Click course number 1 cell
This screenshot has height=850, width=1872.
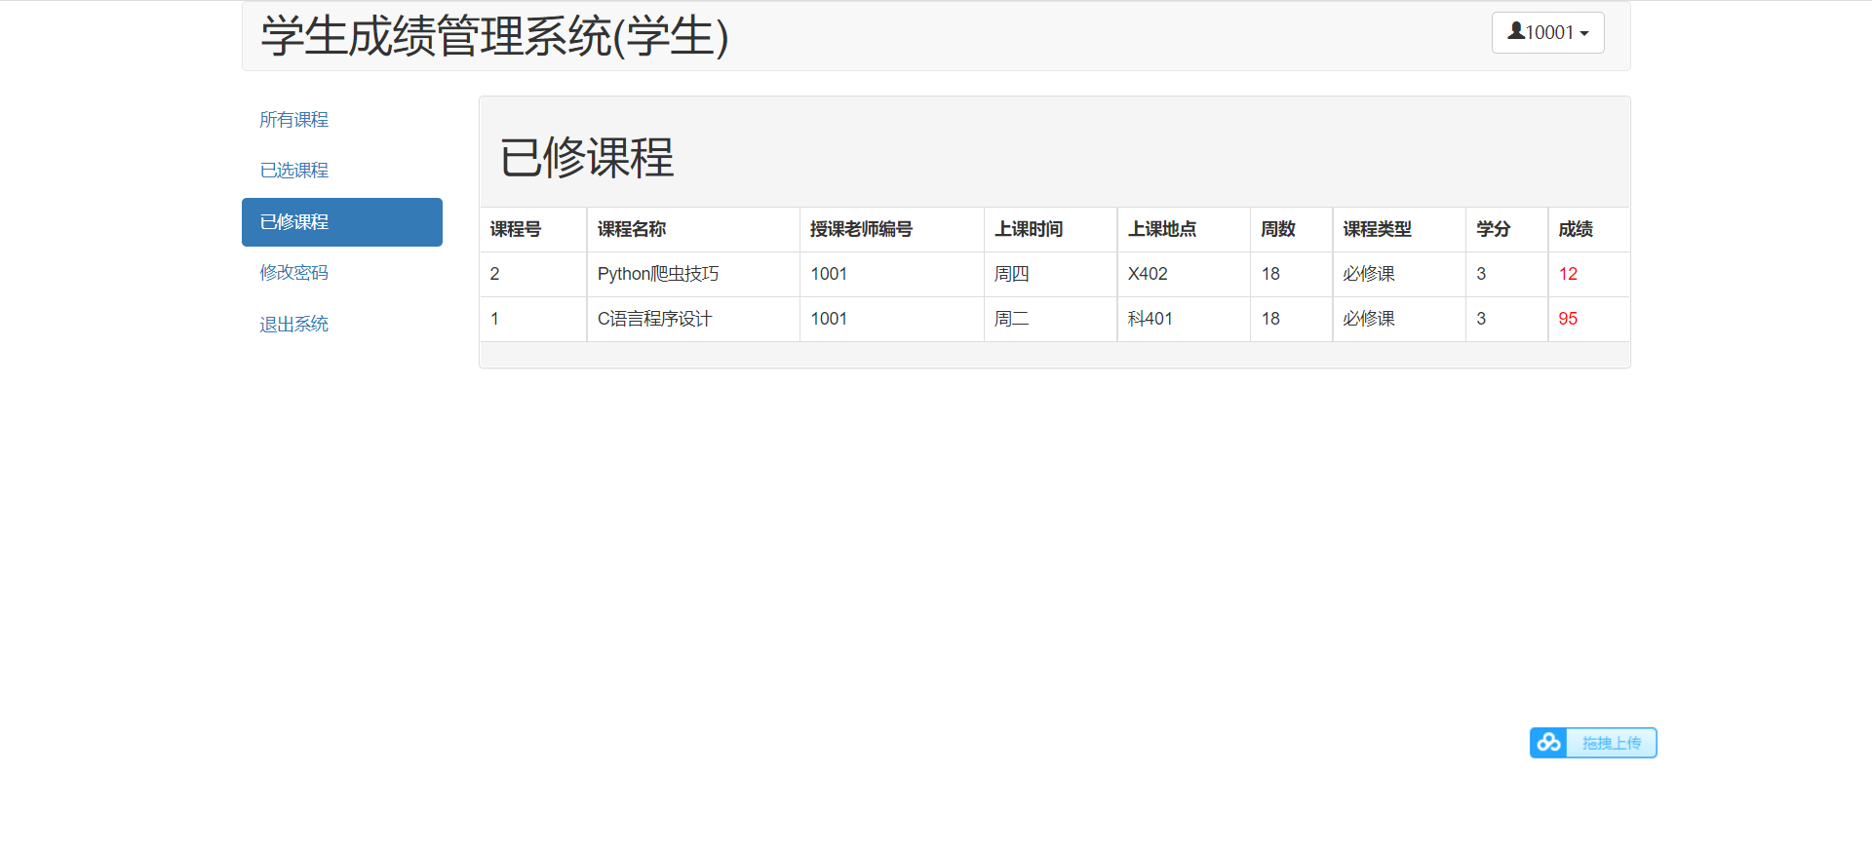tap(533, 319)
